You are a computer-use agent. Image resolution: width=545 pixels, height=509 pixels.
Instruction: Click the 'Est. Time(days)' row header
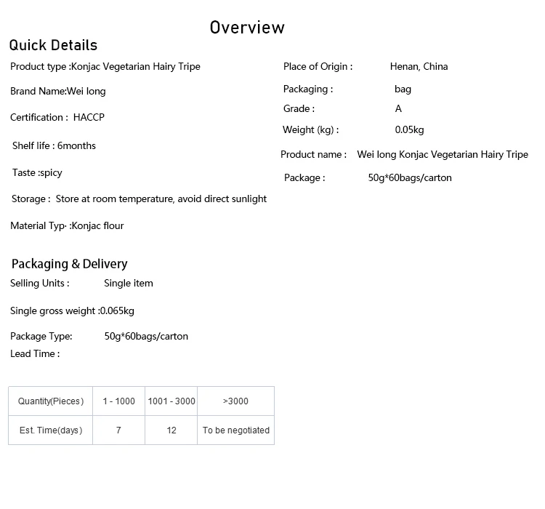pos(51,430)
